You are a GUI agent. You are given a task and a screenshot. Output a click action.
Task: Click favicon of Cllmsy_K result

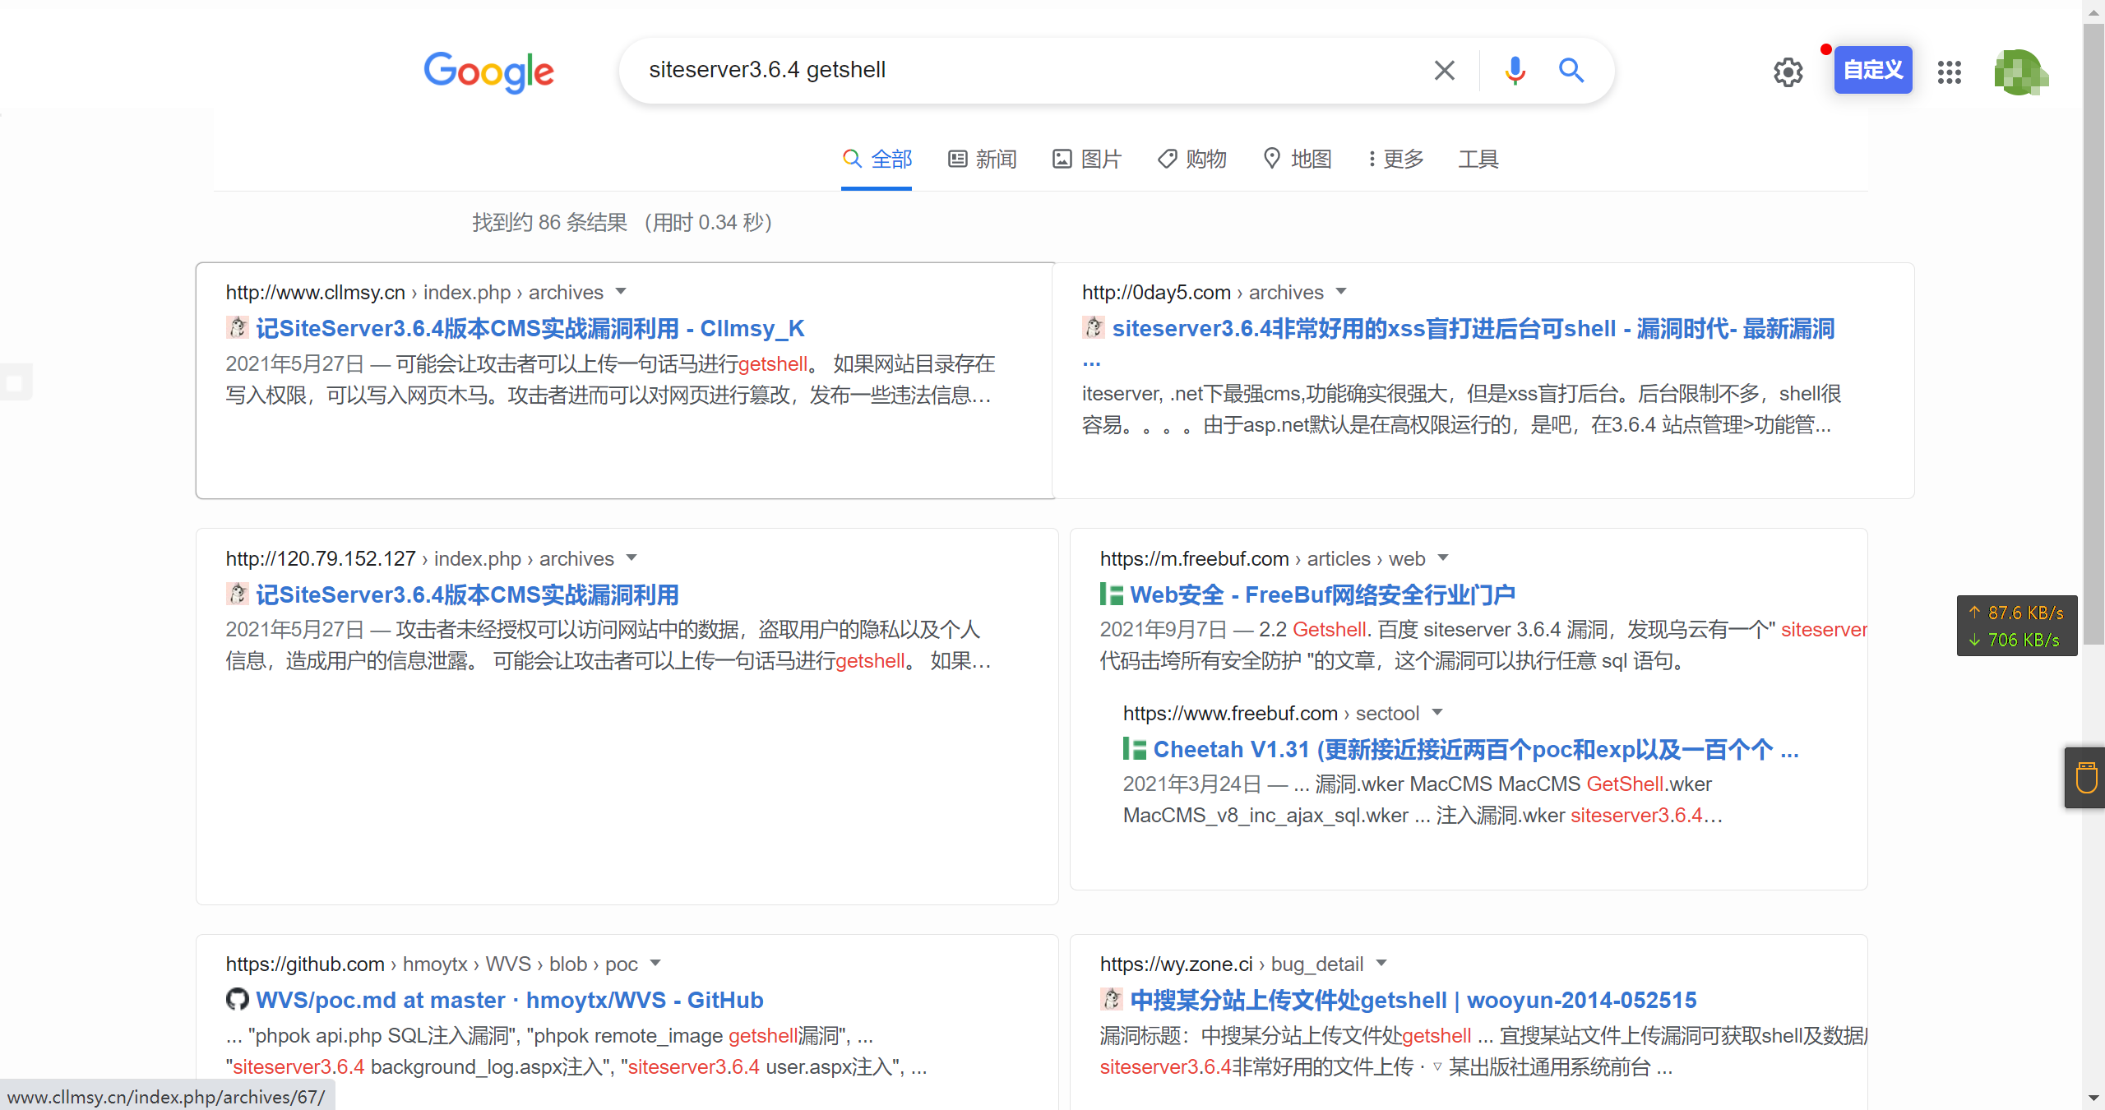pos(238,327)
